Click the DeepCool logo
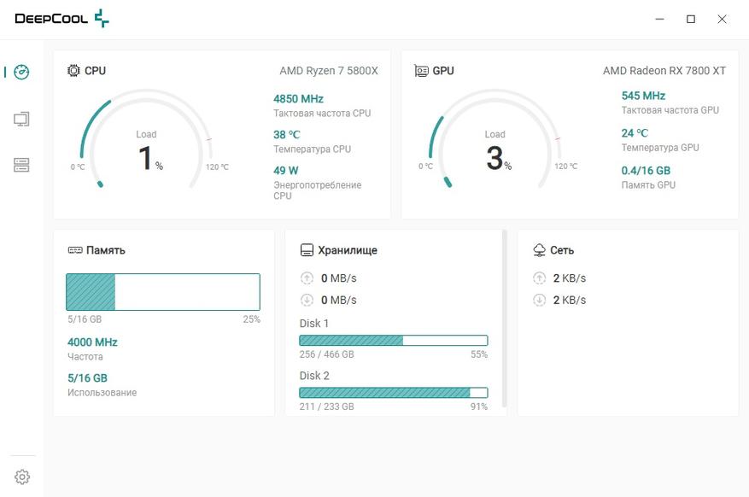 coord(61,19)
